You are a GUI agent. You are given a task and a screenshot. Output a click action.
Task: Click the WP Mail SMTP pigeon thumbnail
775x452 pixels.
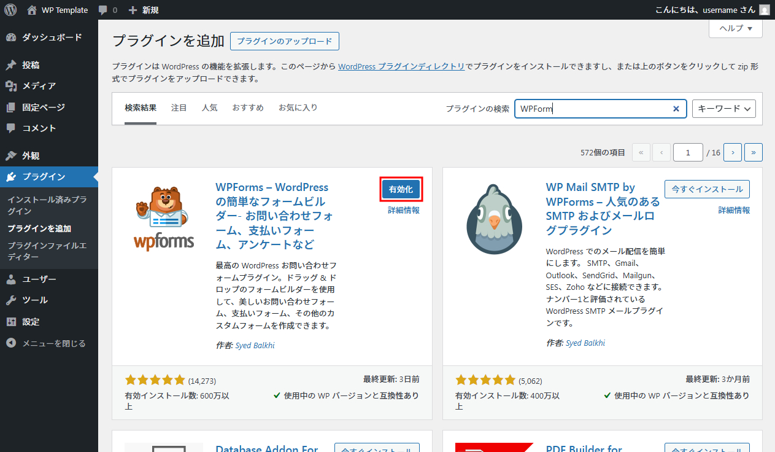[x=495, y=219]
